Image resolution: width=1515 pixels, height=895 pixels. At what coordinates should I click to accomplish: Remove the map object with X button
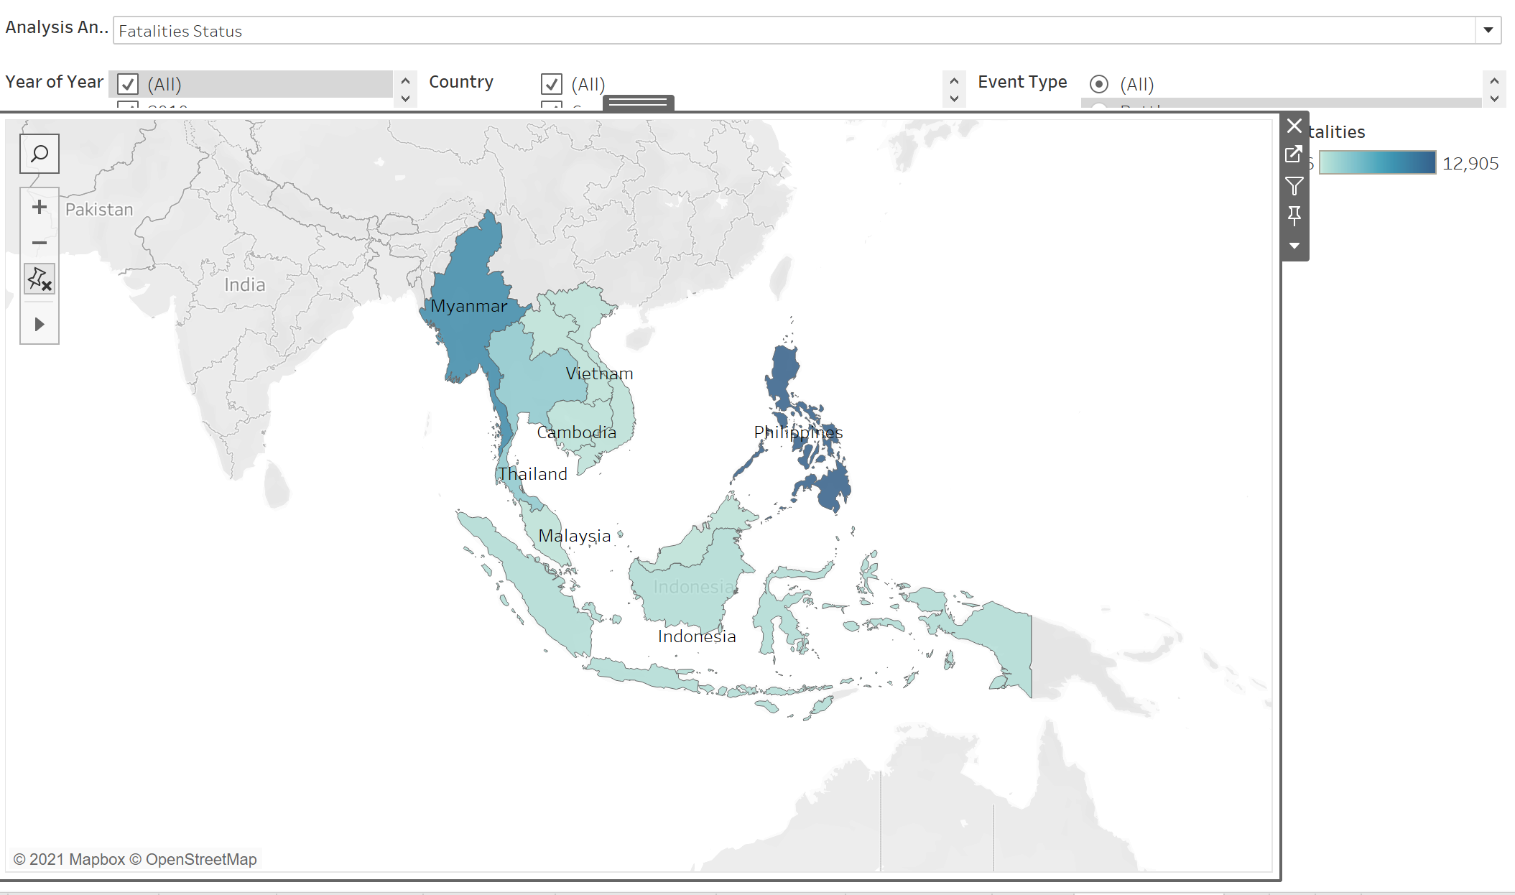click(x=1294, y=126)
